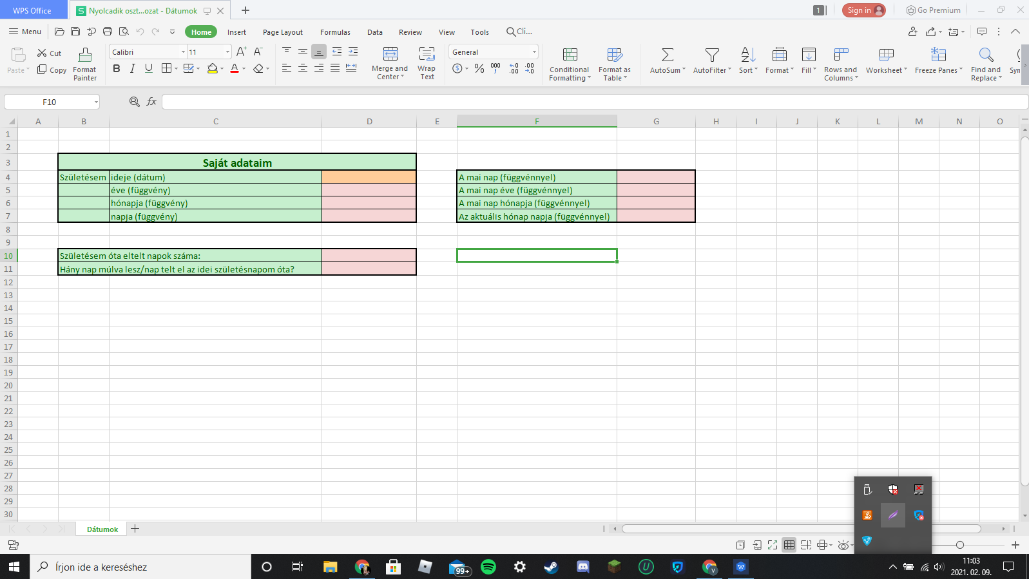
Task: Open the AutoFilter funnel tool
Action: [711, 55]
